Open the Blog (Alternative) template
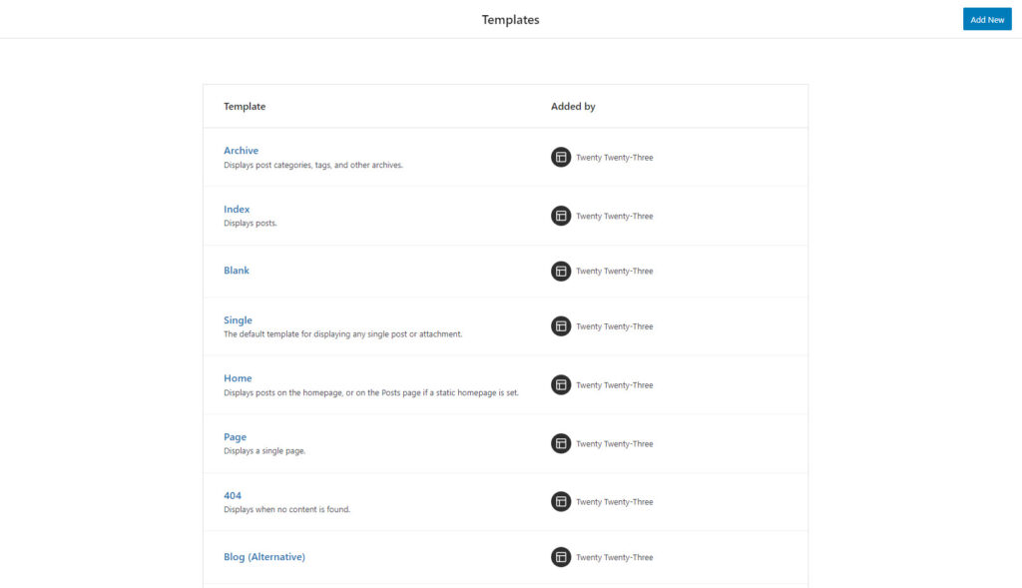This screenshot has height=588, width=1022. (264, 557)
